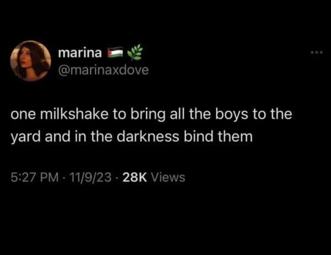This screenshot has width=331, height=255.
Task: Click the 5:27 PM timestamp
Action: 35,177
